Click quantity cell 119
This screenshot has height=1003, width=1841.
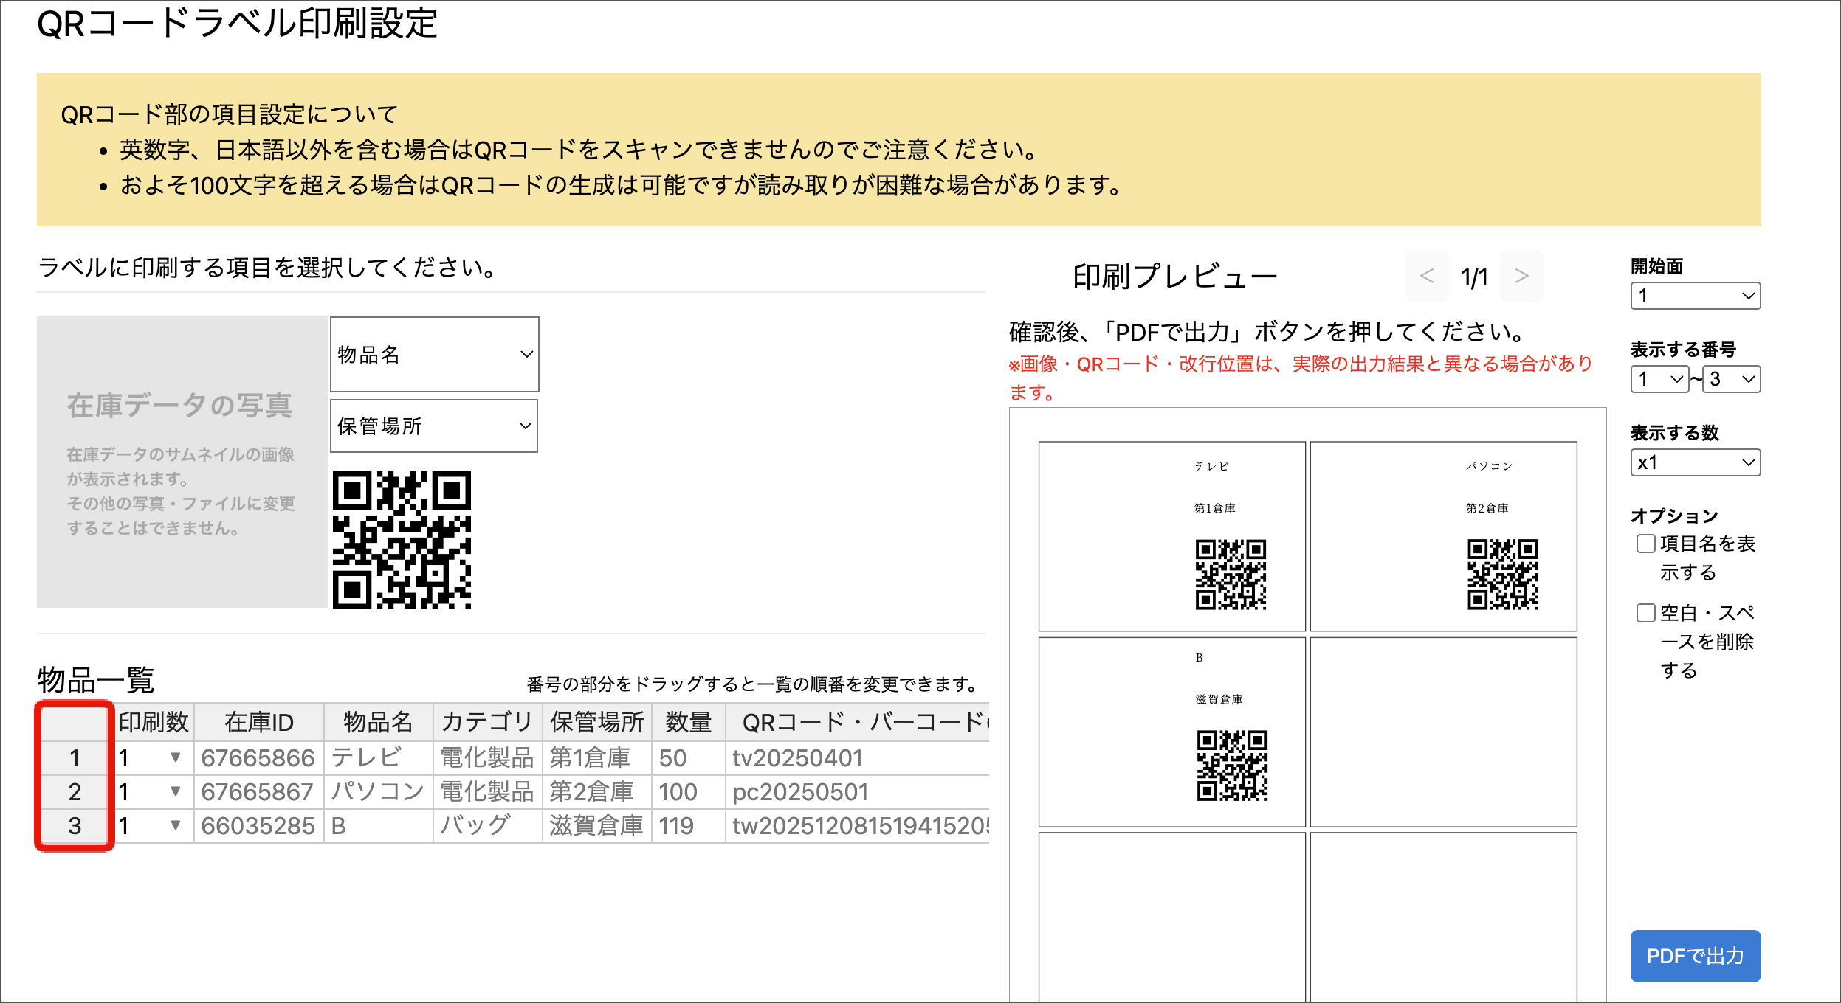688,825
